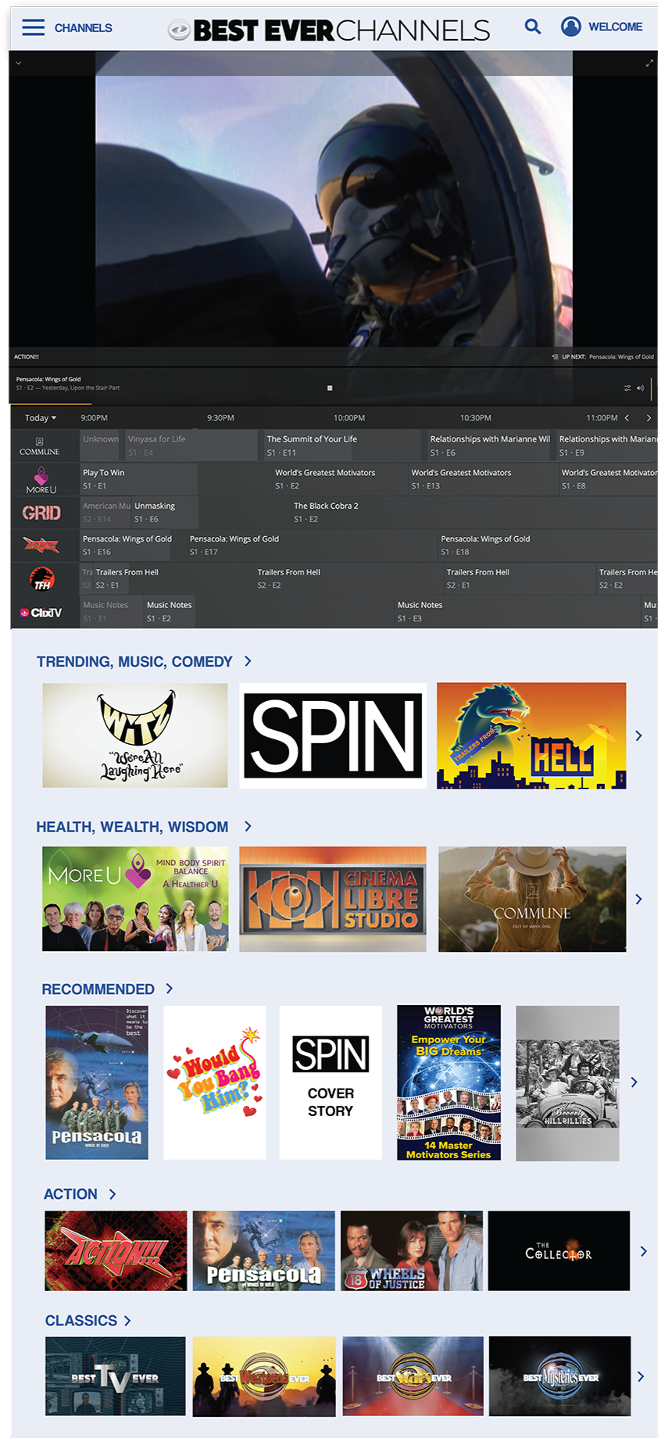Select Commune channel logo in guide
This screenshot has height=1438, width=658.
40,446
